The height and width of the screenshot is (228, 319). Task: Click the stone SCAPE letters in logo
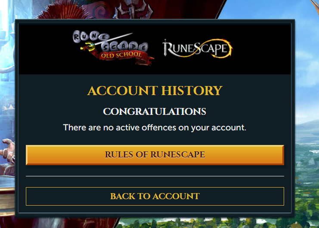(x=124, y=47)
